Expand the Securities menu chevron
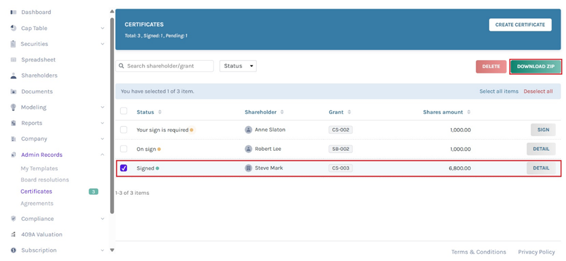Image resolution: width=566 pixels, height=261 pixels. pos(102,44)
